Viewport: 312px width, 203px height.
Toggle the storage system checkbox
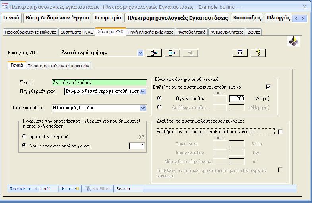point(268,87)
